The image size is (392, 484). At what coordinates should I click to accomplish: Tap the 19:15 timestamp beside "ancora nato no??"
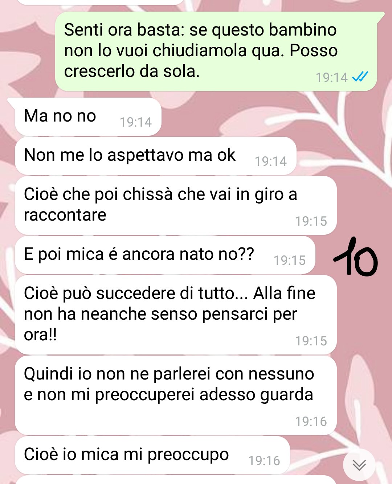coord(290,260)
